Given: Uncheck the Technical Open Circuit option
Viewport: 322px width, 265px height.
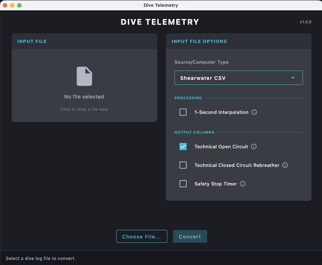Looking at the screenshot, I should tap(183, 146).
